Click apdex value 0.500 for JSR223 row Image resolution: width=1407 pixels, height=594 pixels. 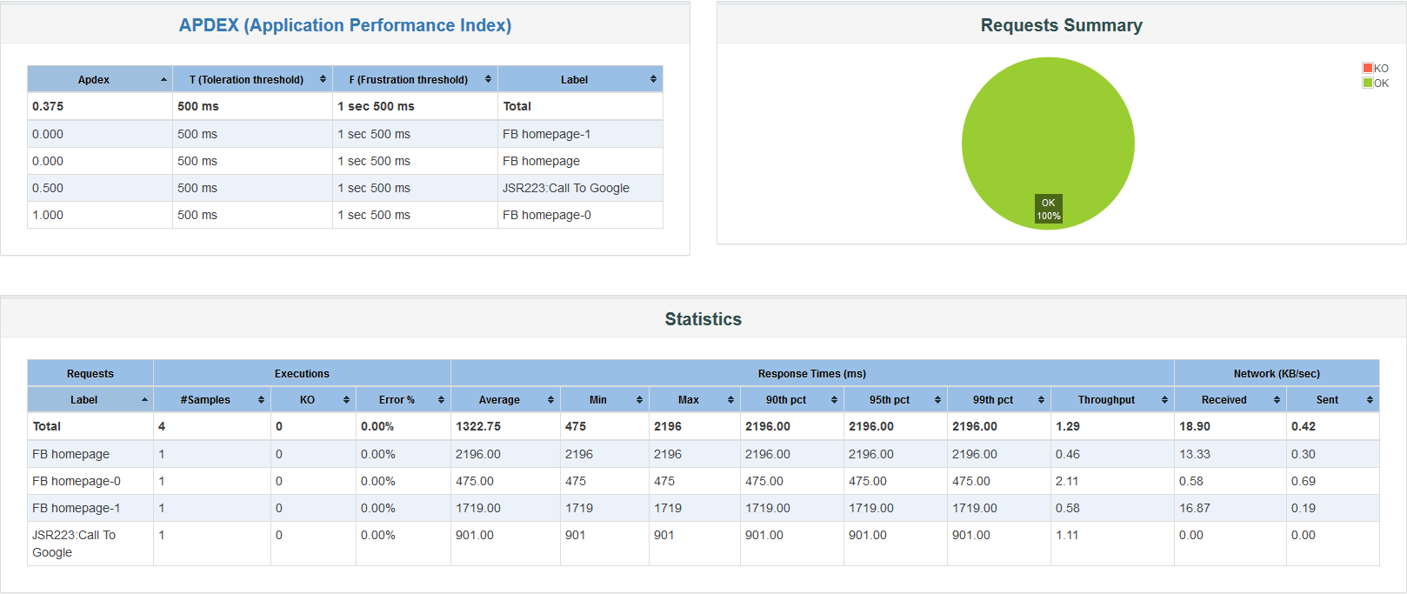pos(48,188)
